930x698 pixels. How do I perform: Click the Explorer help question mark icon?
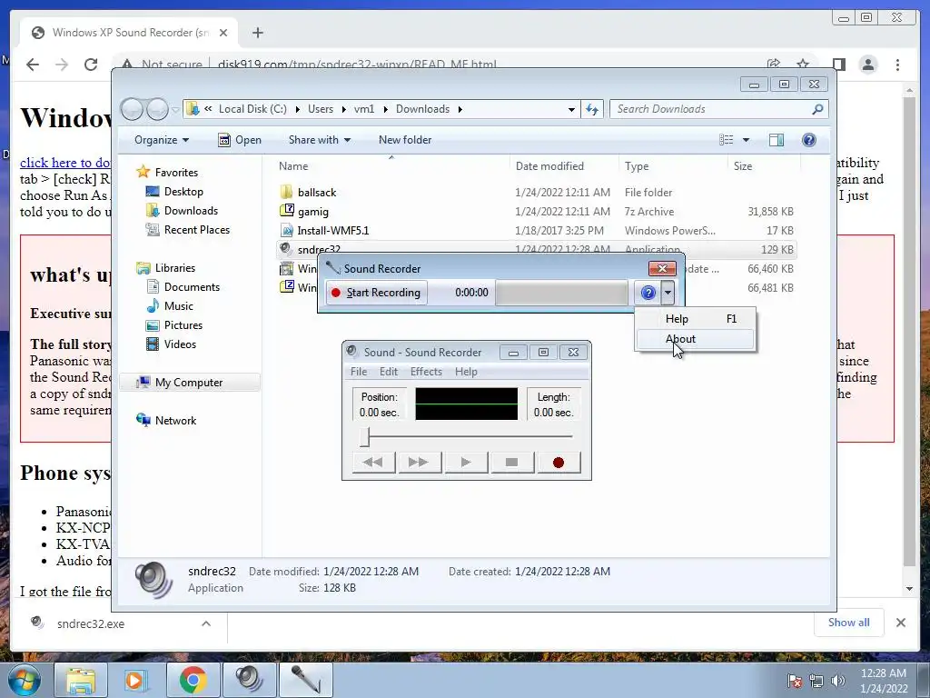pyautogui.click(x=809, y=140)
